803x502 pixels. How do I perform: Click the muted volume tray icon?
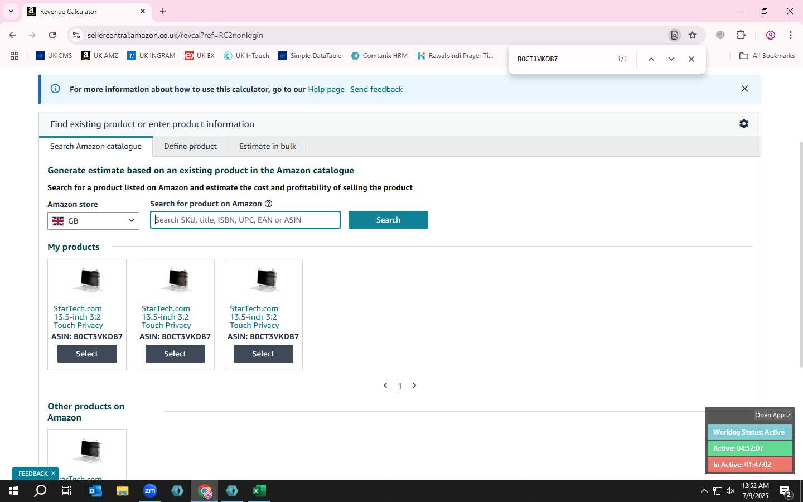[x=731, y=491]
